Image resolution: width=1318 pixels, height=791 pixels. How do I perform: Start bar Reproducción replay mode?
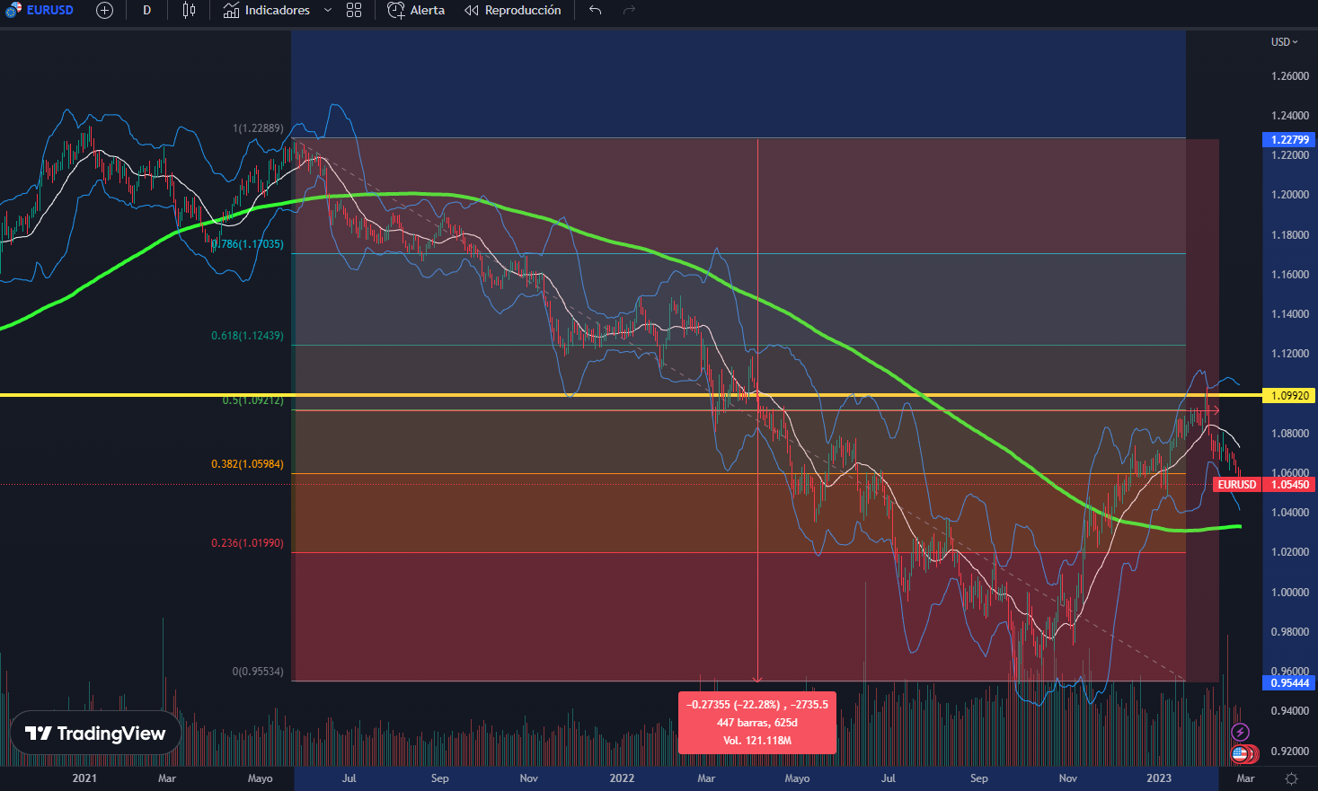pos(512,10)
